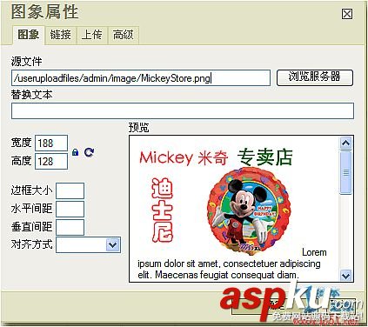Switch to the 图象 tab
368x327 pixels.
point(29,35)
